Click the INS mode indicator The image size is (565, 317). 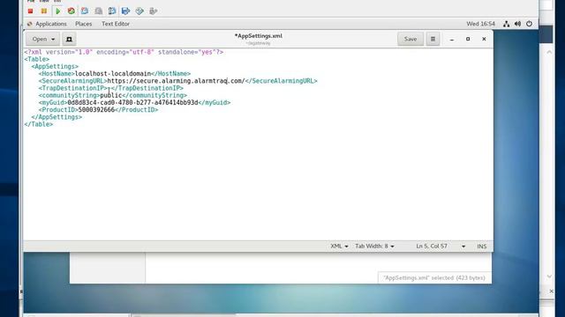482,247
